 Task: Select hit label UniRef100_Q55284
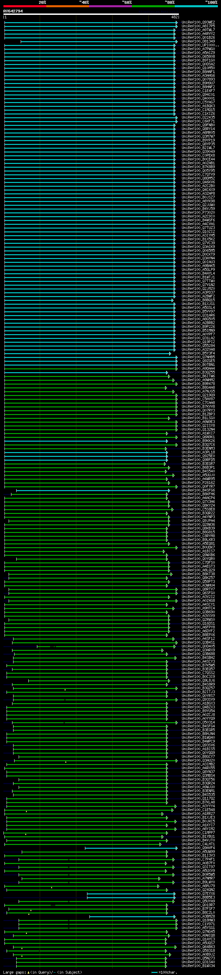pos(198,346)
